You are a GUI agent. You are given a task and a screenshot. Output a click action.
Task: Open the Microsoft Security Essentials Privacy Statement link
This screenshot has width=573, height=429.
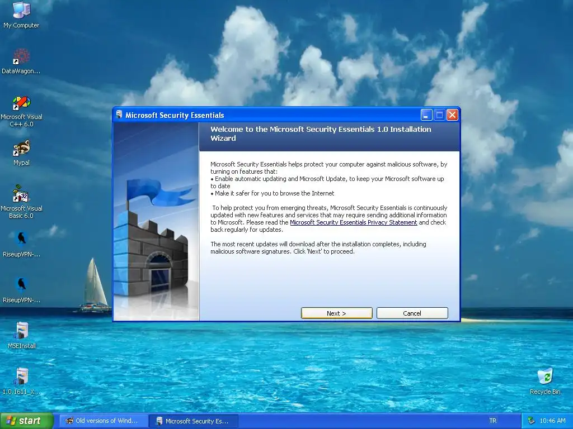[x=354, y=222]
